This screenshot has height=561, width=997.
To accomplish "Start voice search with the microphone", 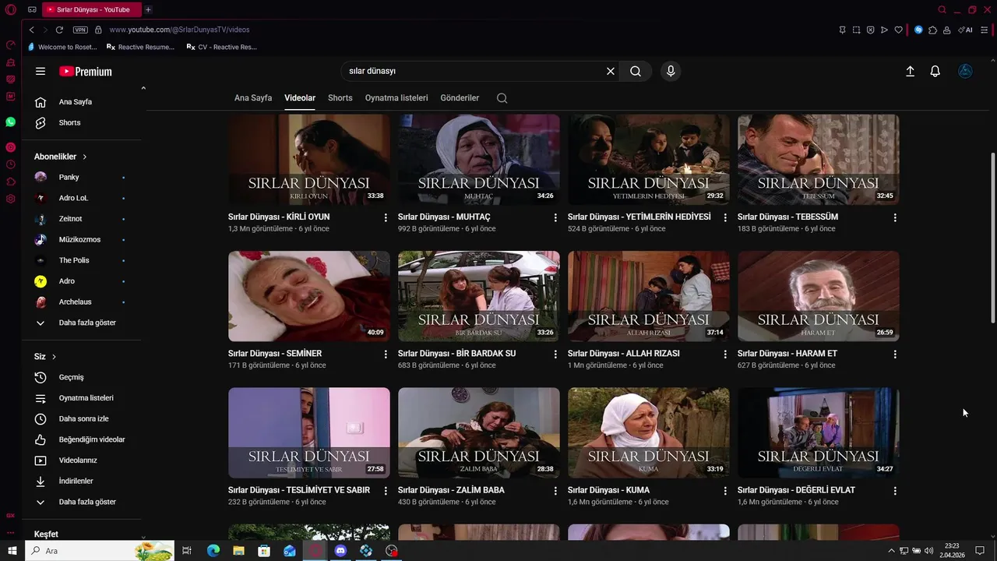I will 671,71.
